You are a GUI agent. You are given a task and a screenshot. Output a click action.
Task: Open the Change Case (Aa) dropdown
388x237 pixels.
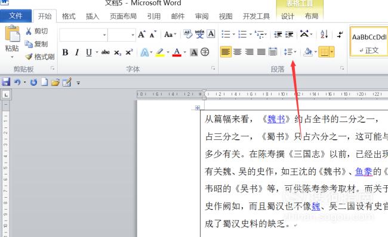click(x=170, y=35)
